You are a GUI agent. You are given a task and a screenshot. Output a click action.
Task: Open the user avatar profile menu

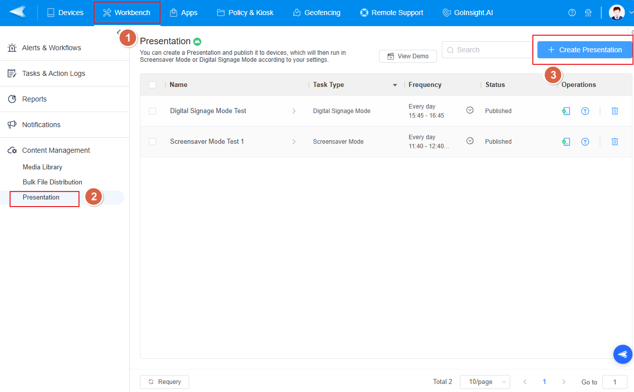pyautogui.click(x=617, y=13)
